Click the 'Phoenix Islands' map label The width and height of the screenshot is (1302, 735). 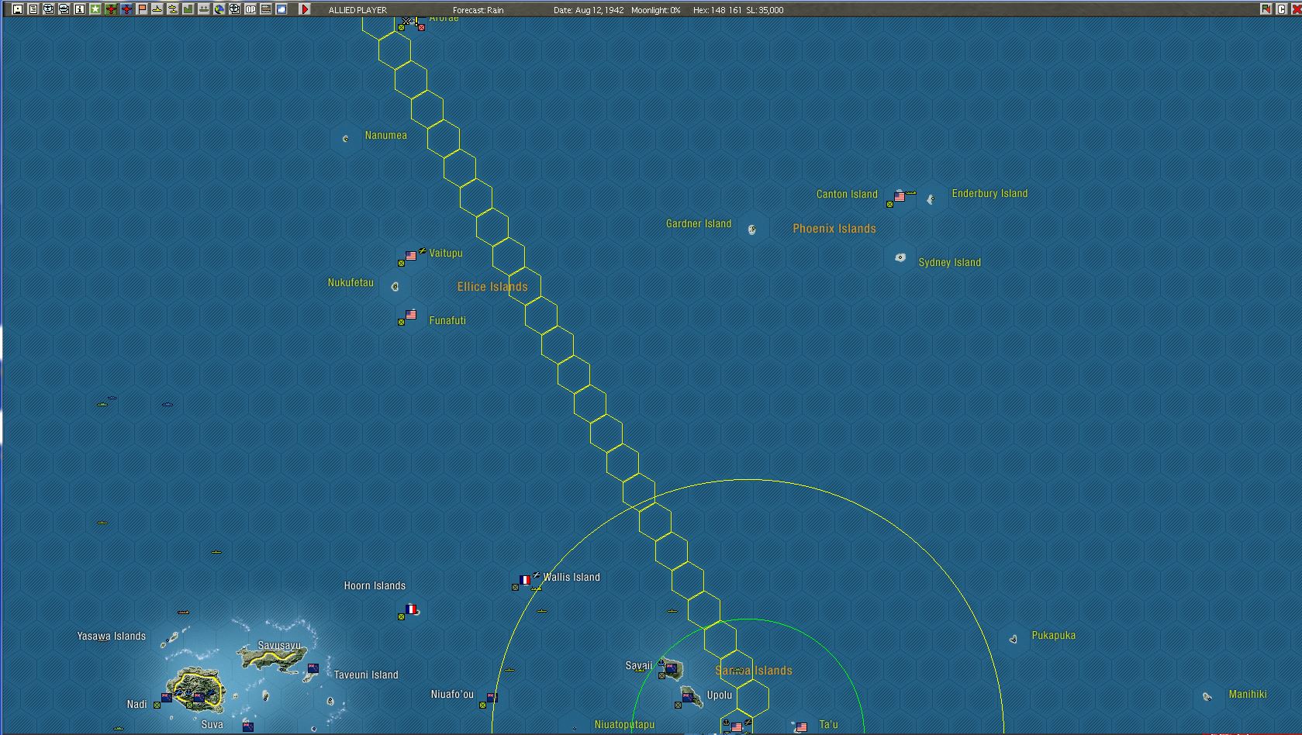point(834,229)
